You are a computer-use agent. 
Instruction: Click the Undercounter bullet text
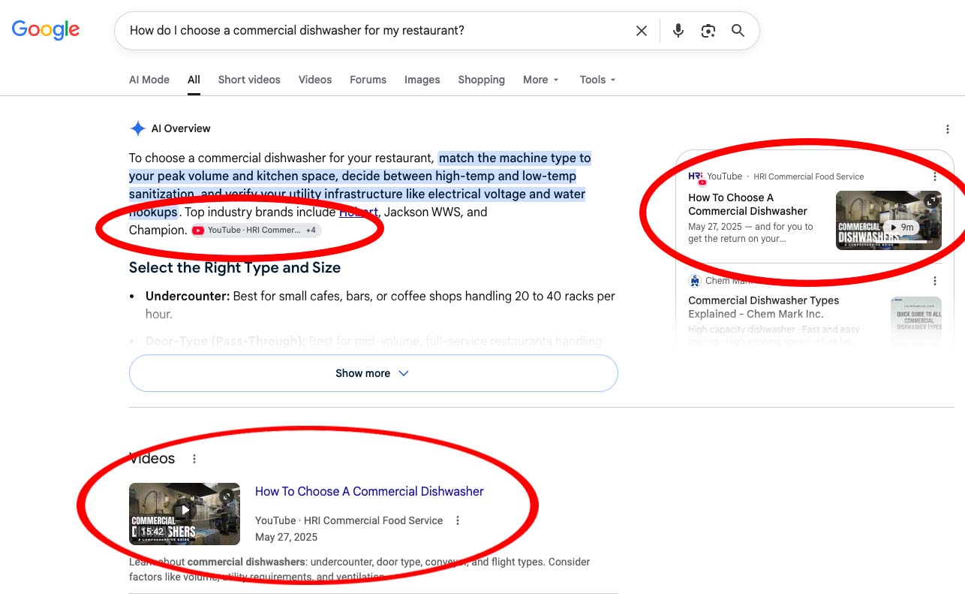pos(380,305)
